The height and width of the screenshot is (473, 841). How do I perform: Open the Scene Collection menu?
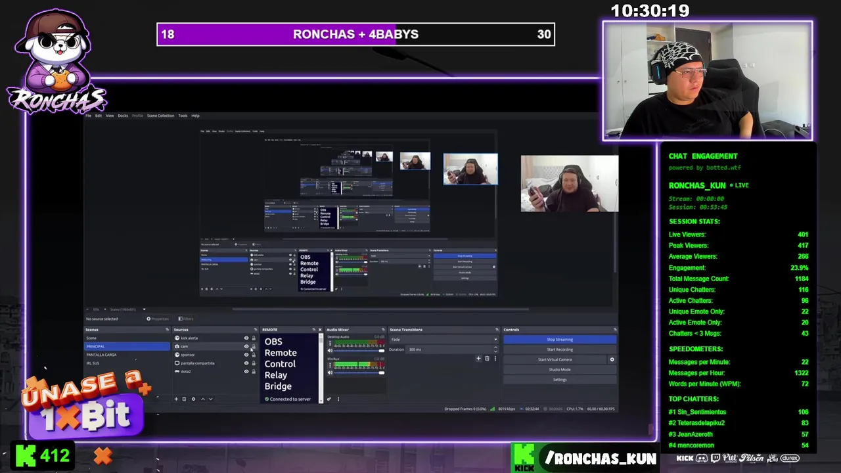pos(160,116)
